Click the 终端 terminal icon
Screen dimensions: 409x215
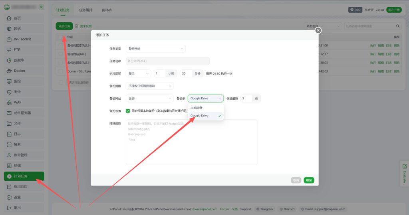[x=9, y=166]
